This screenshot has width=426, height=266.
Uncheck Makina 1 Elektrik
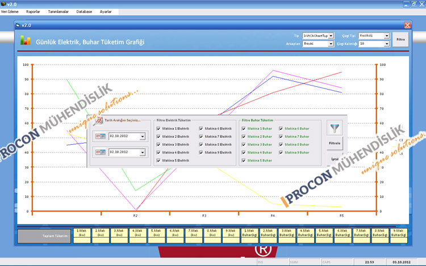coord(158,129)
